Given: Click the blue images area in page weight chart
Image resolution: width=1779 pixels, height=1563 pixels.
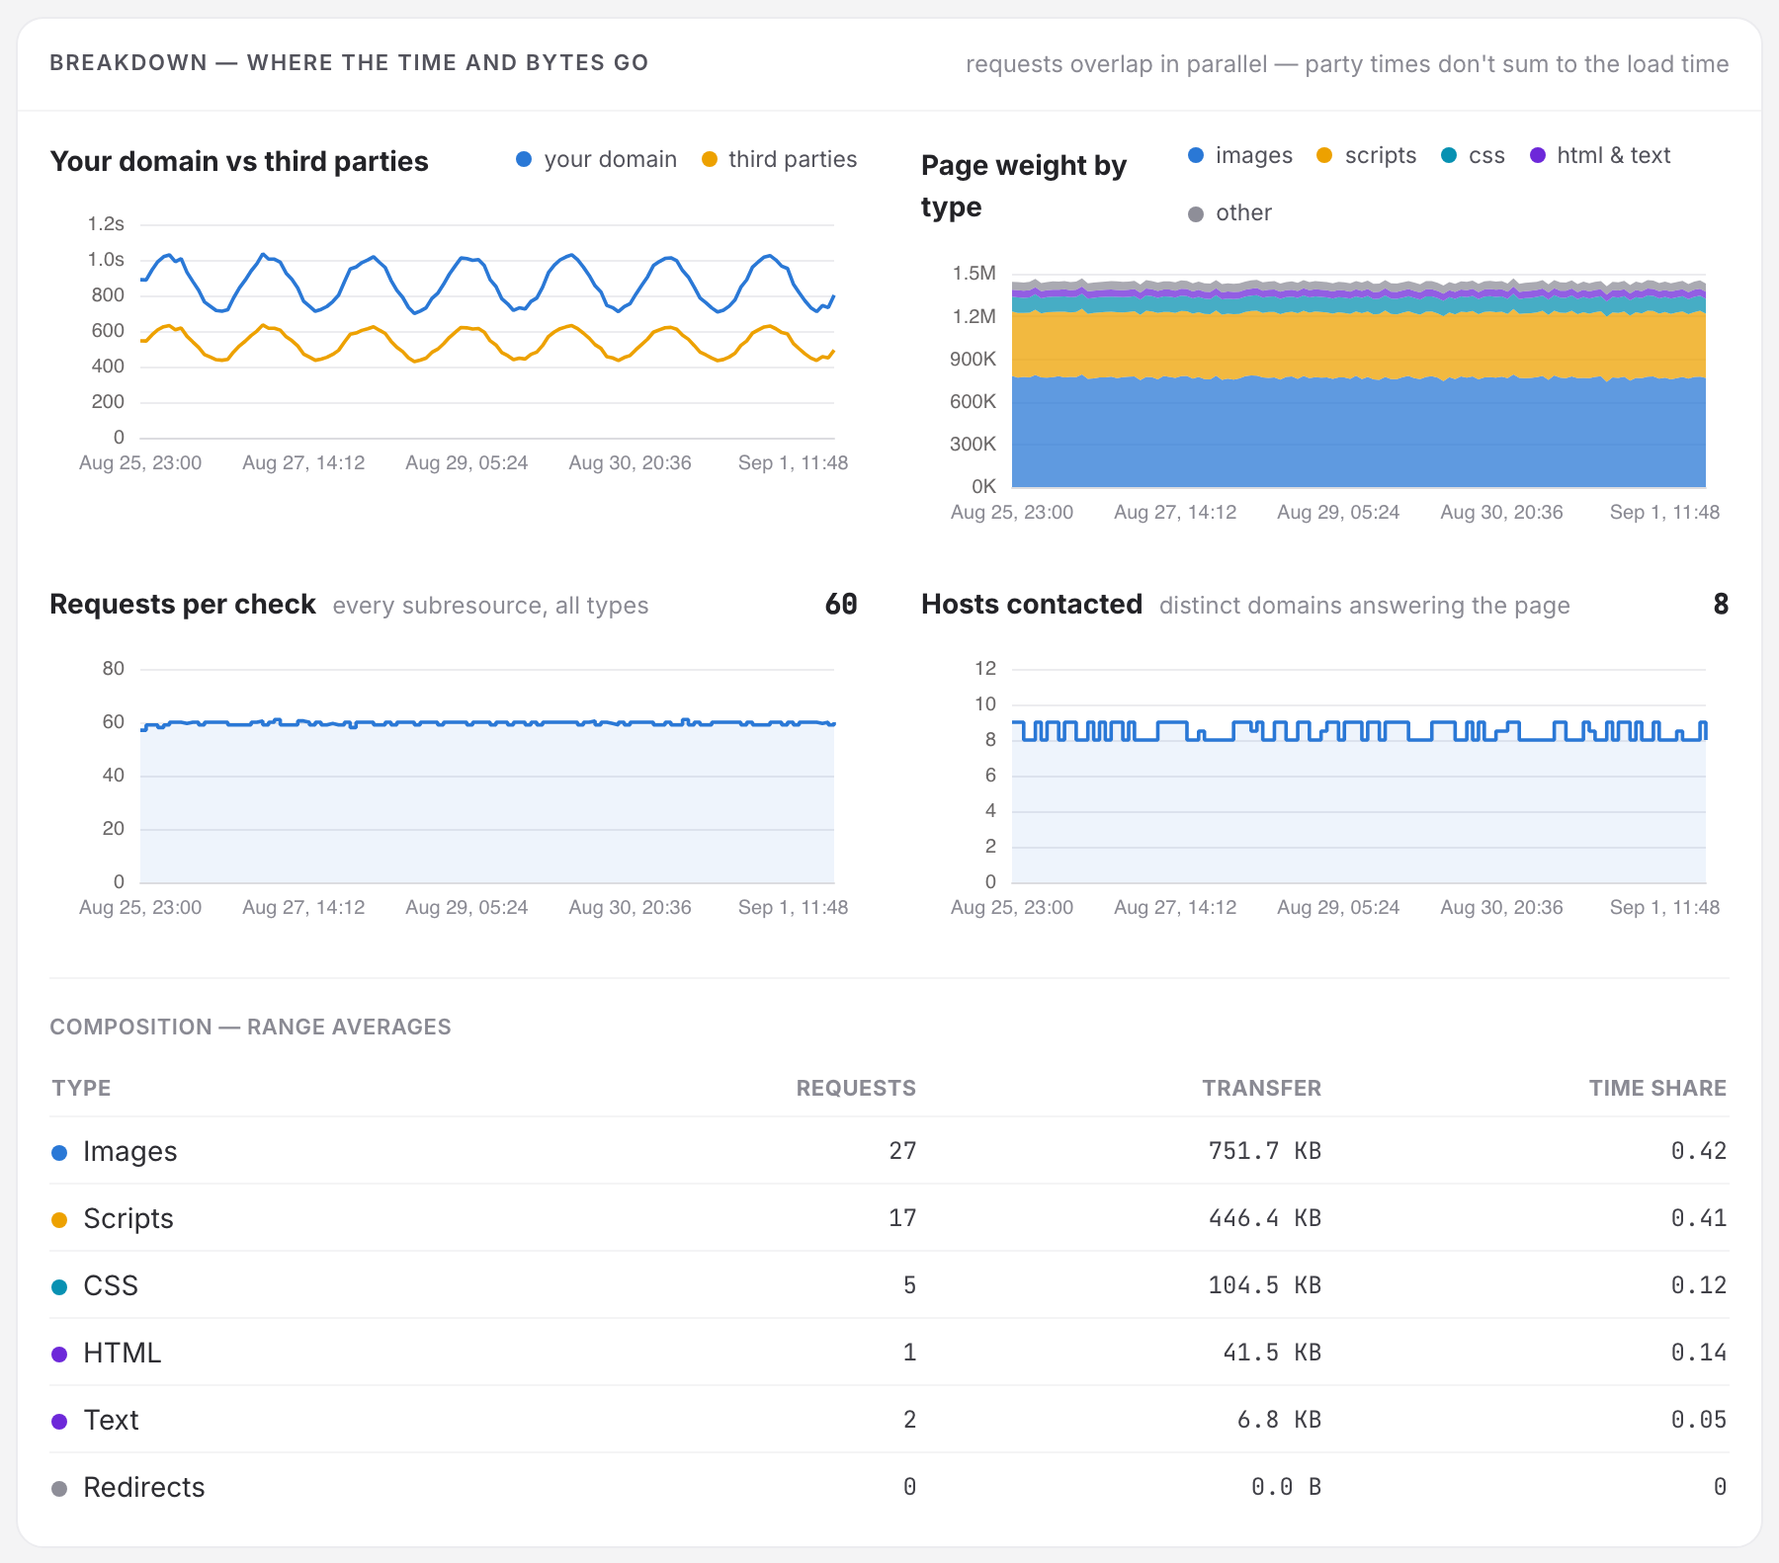Looking at the screenshot, I should tap(1359, 433).
